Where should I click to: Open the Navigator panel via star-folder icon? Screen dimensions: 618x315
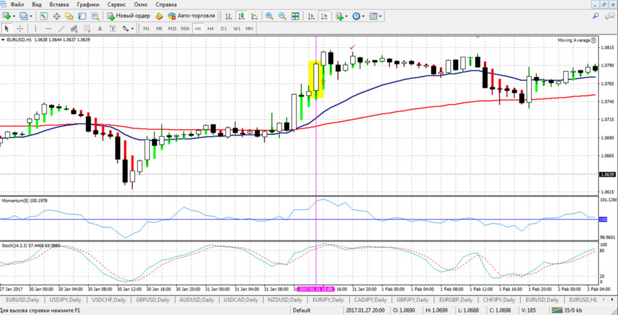pos(69,16)
